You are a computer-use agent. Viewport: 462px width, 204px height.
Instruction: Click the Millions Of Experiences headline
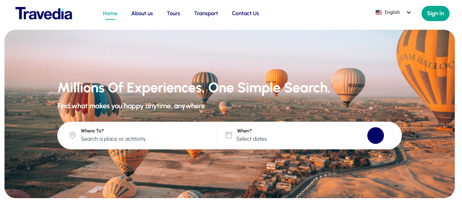[194, 88]
